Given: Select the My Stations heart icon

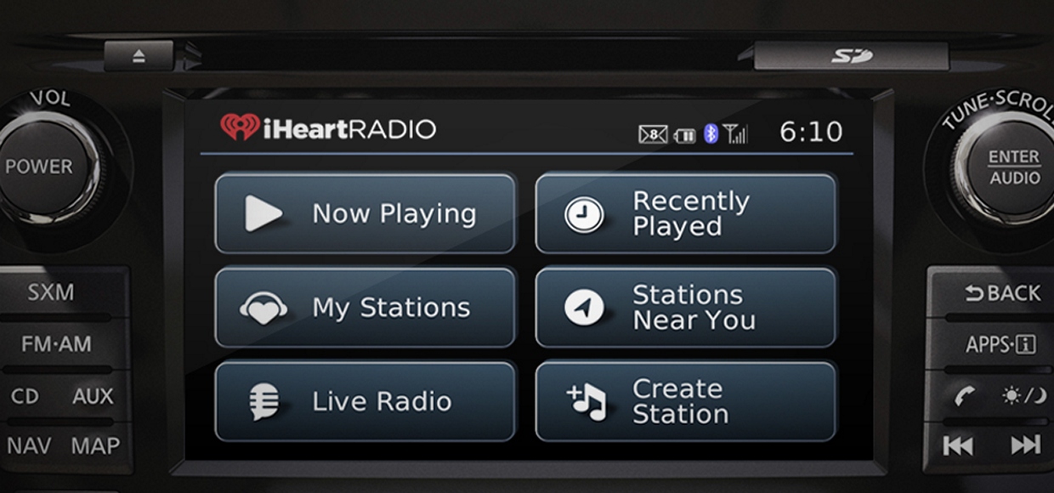Looking at the screenshot, I should click(x=263, y=308).
